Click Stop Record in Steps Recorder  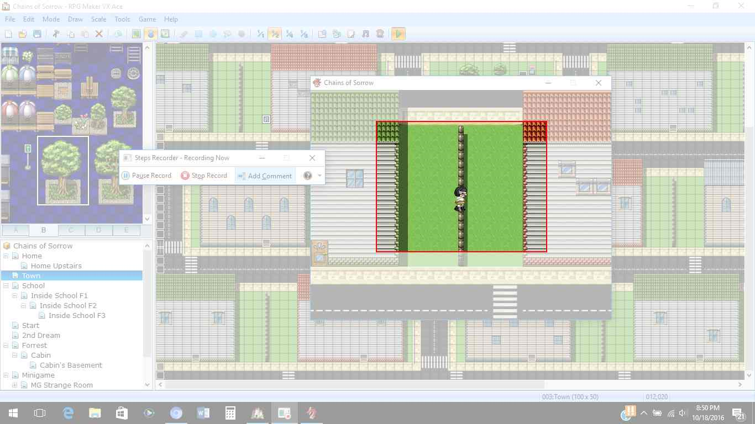pyautogui.click(x=204, y=176)
